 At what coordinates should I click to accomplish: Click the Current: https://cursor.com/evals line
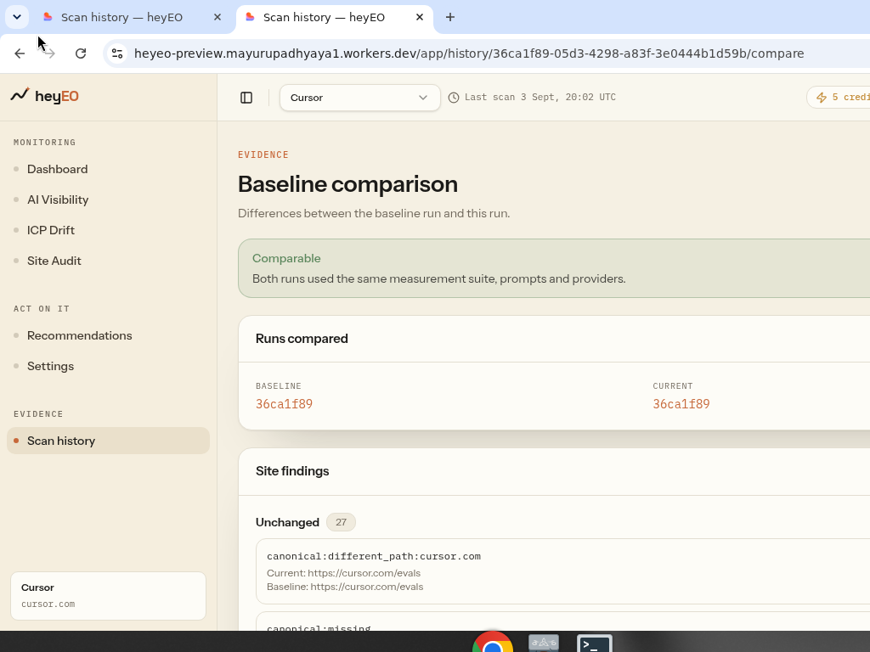click(x=343, y=573)
